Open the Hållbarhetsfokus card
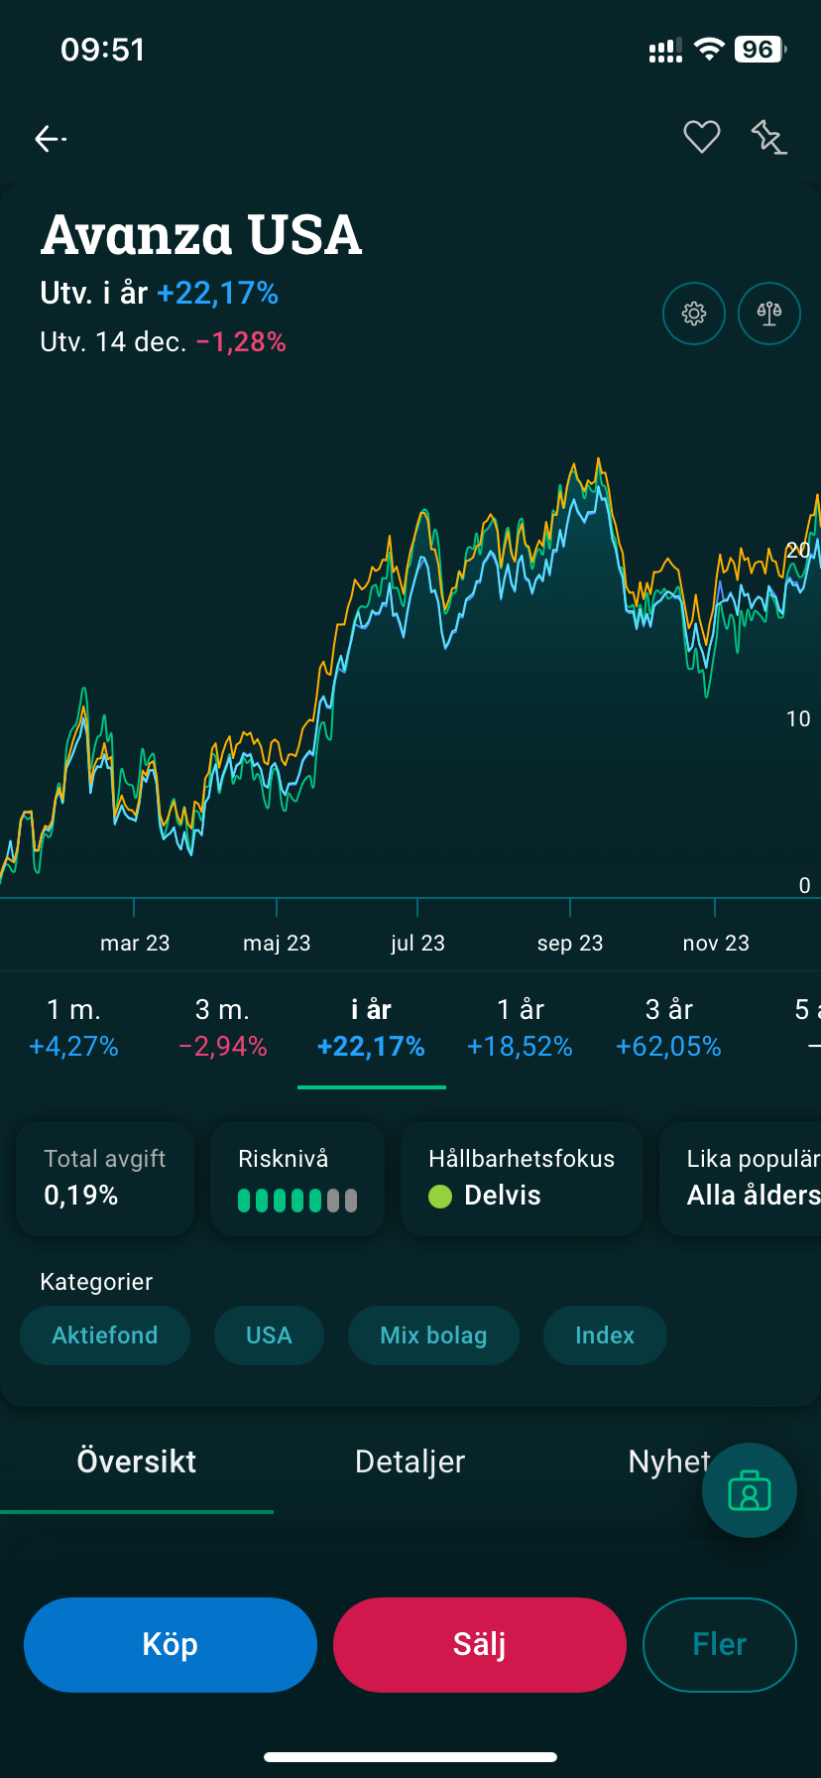821x1778 pixels. (522, 1178)
